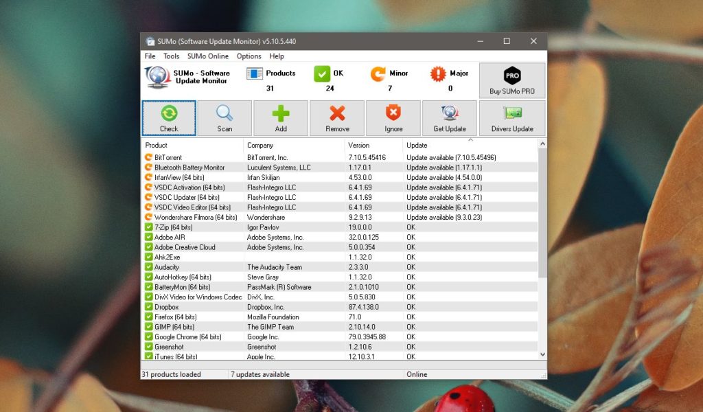
Task: Launch Drivers Update from its toolbar icon
Action: pyautogui.click(x=511, y=117)
